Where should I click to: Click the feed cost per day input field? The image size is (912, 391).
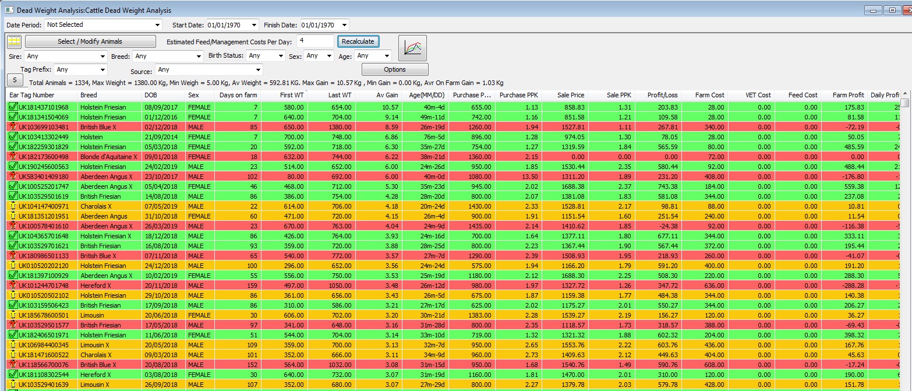point(315,41)
